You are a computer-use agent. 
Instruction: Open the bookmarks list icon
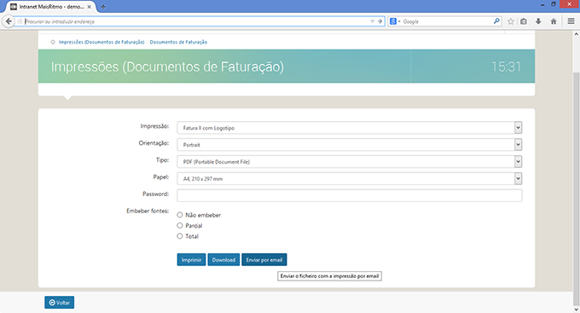click(524, 21)
